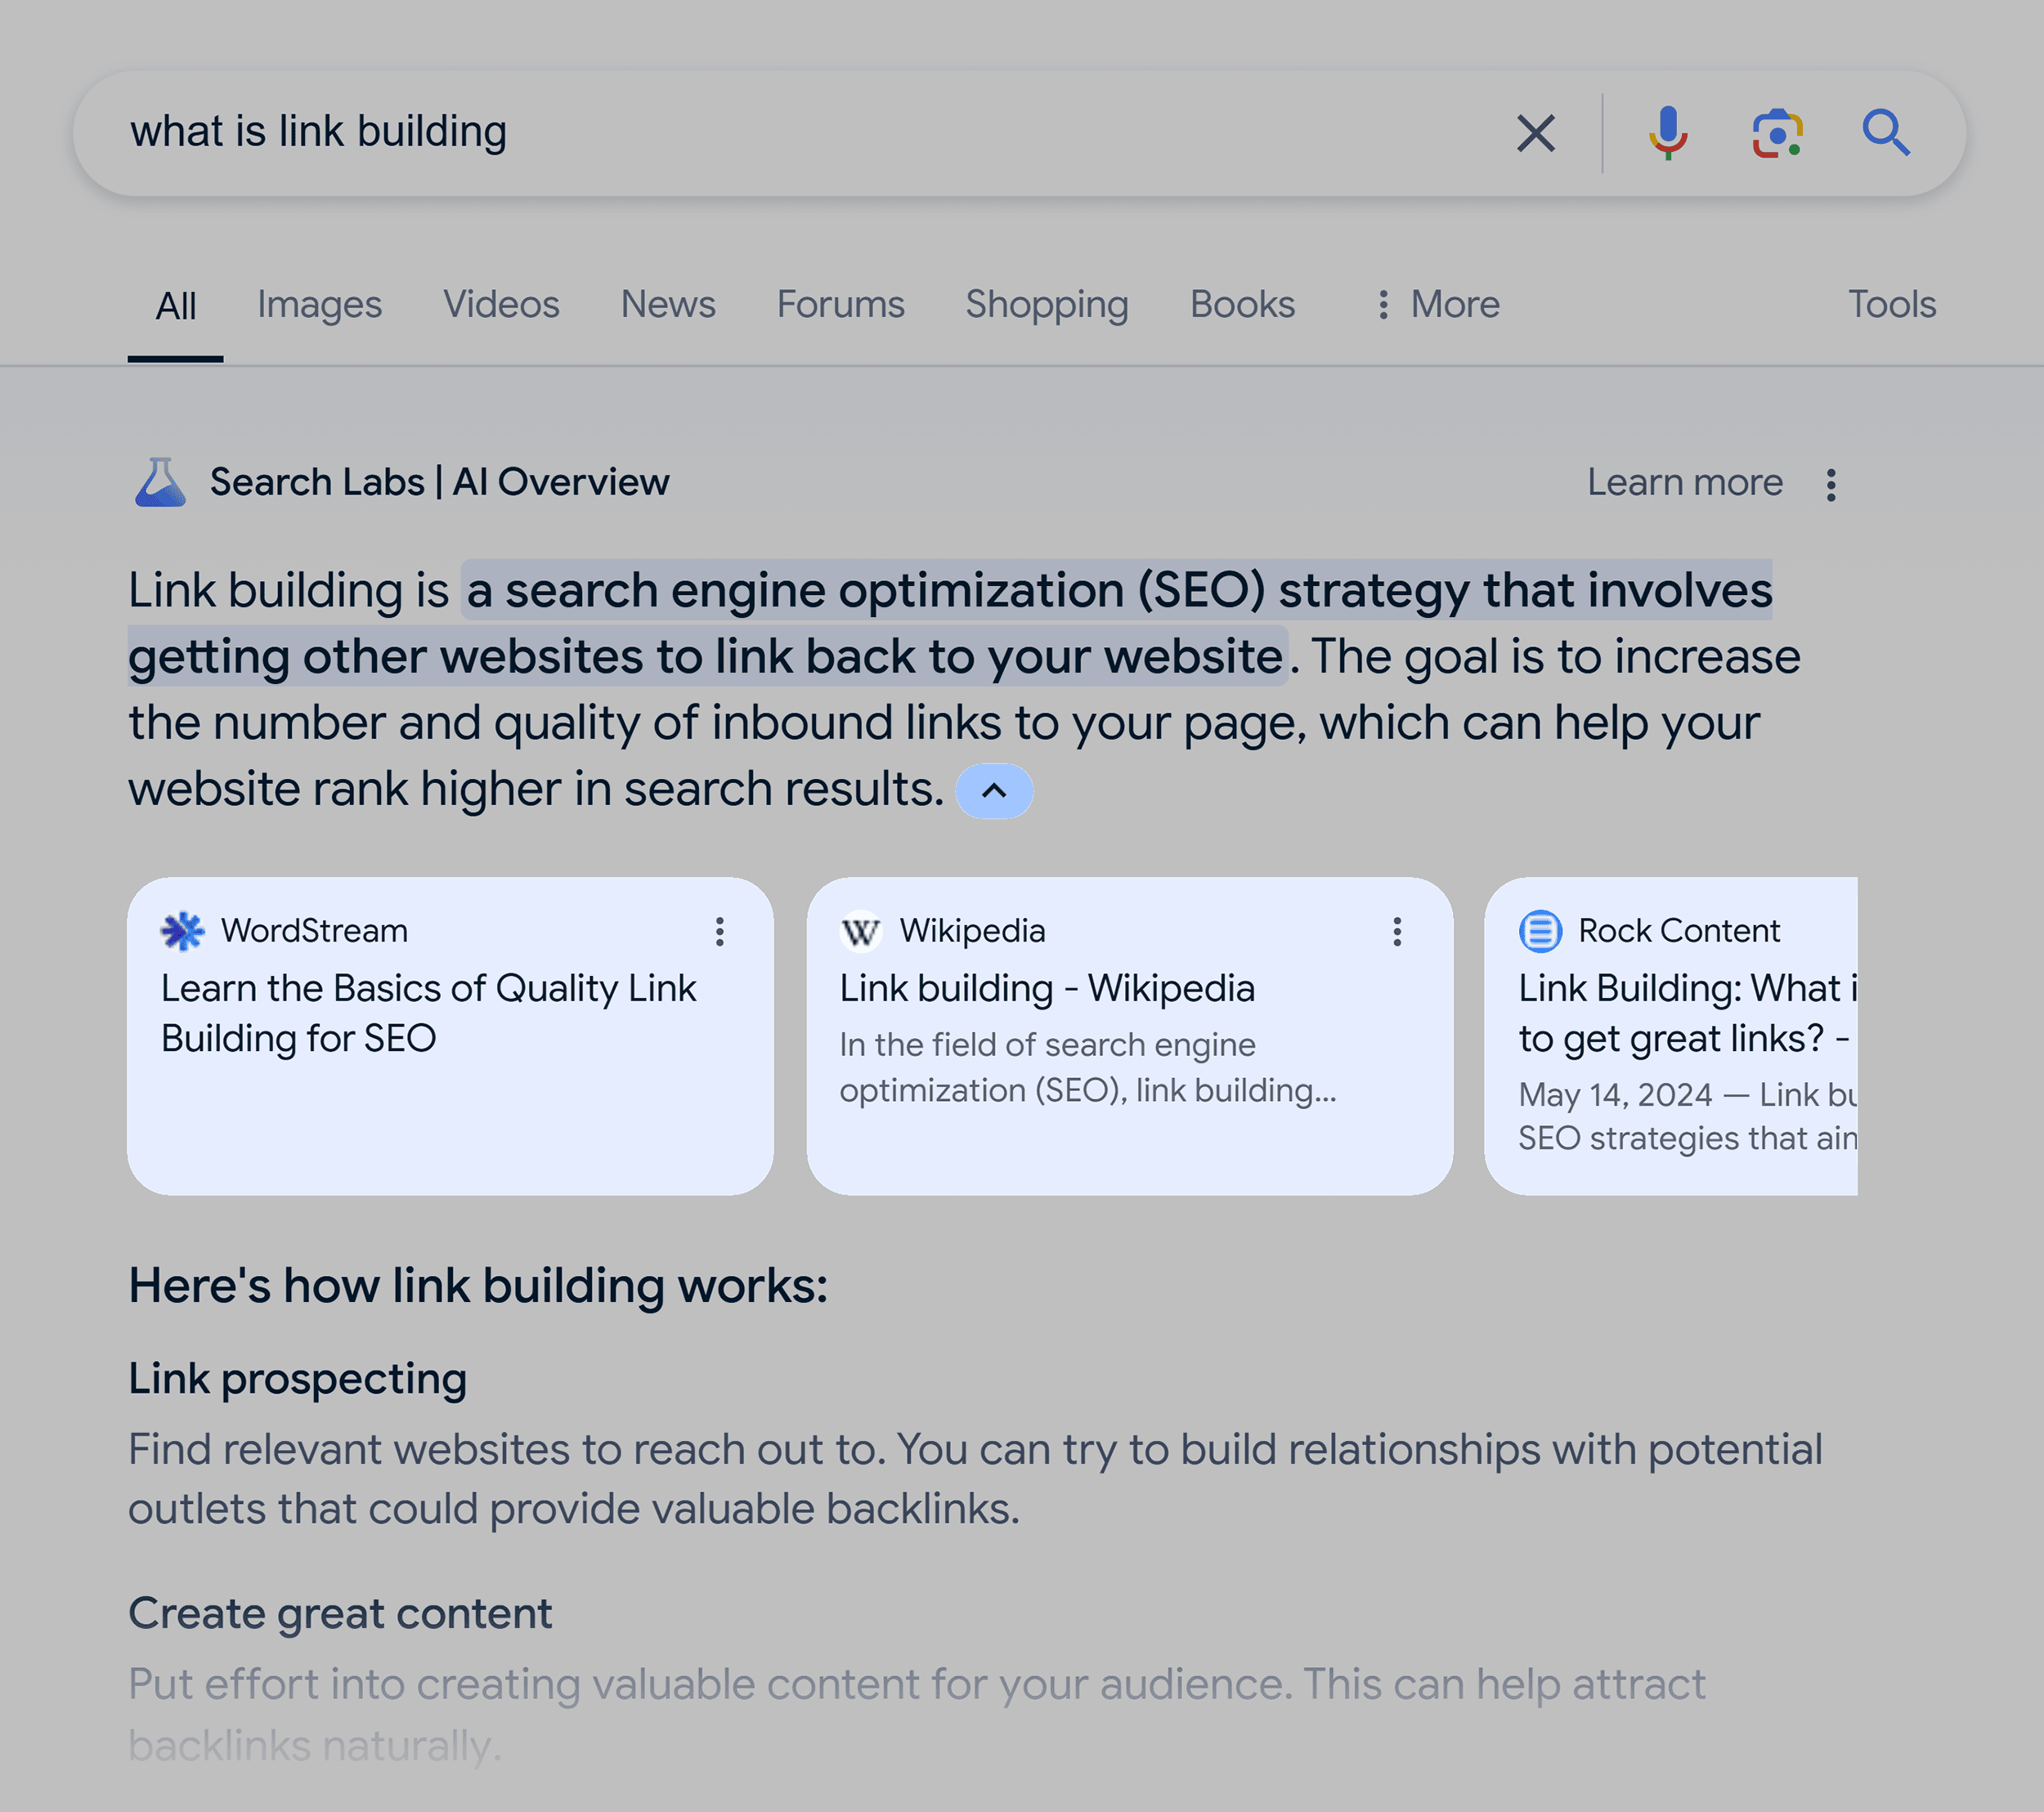Click the Rock Content favicon

1540,932
